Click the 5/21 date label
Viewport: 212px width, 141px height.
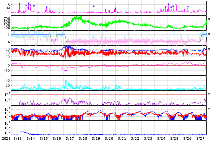(x=122, y=138)
